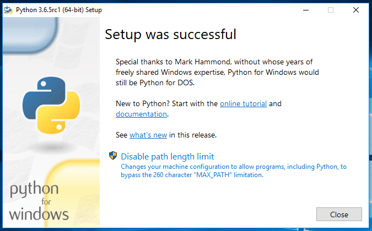Click the Setup was successful heading
This screenshot has height=231, width=372.
(x=170, y=35)
